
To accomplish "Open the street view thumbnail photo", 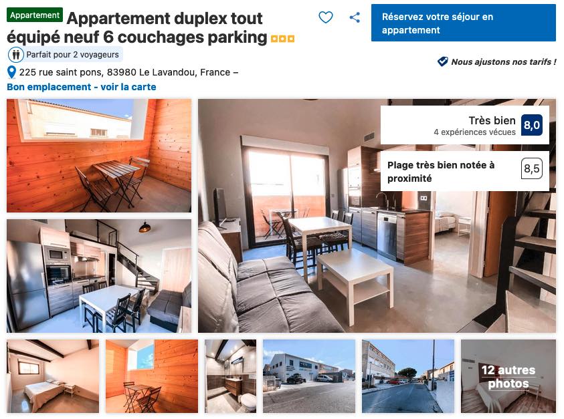I will 408,376.
